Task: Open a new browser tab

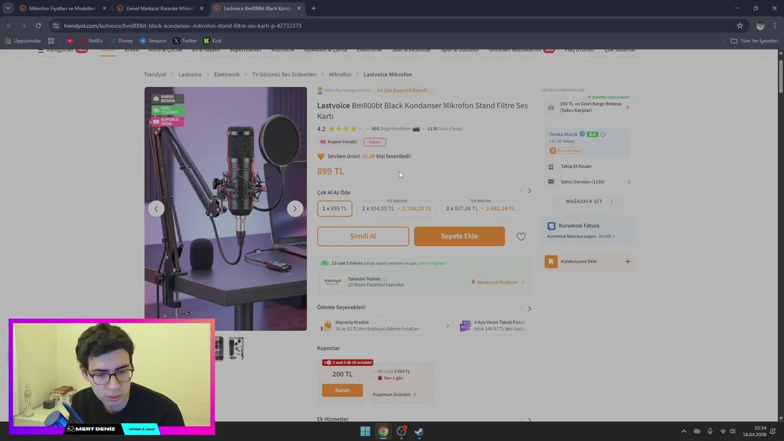Action: [x=314, y=9]
